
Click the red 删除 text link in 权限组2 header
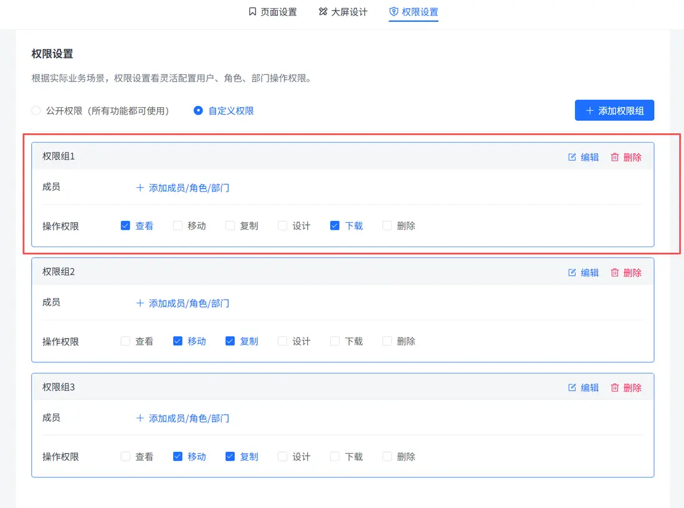pyautogui.click(x=632, y=273)
